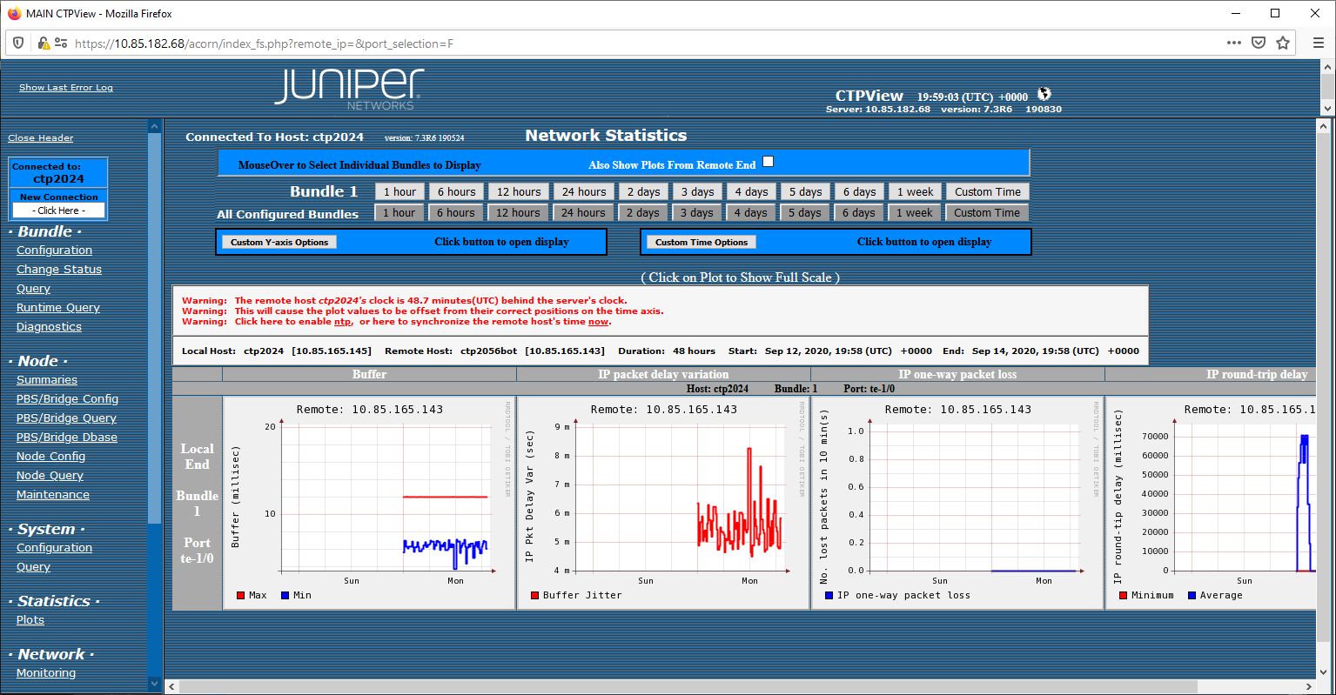Open the PBS/Bridge Query link
The width and height of the screenshot is (1336, 695).
coord(66,418)
